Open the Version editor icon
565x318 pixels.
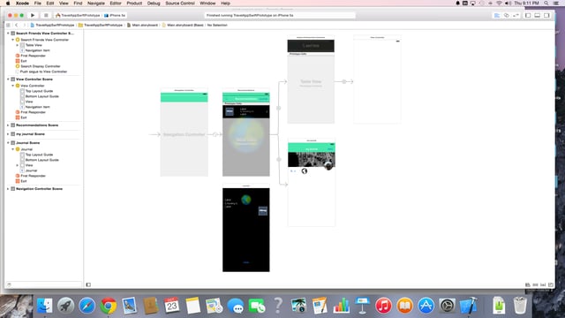point(516,16)
